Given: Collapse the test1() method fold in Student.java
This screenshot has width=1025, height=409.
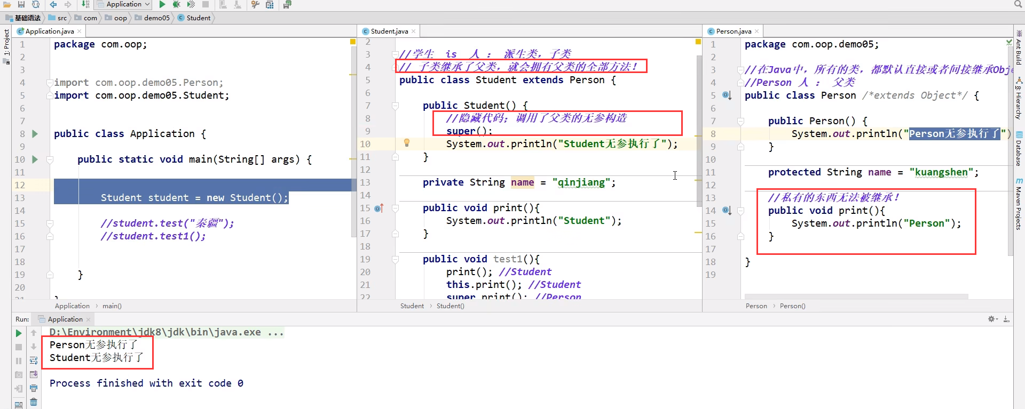Looking at the screenshot, I should 395,259.
